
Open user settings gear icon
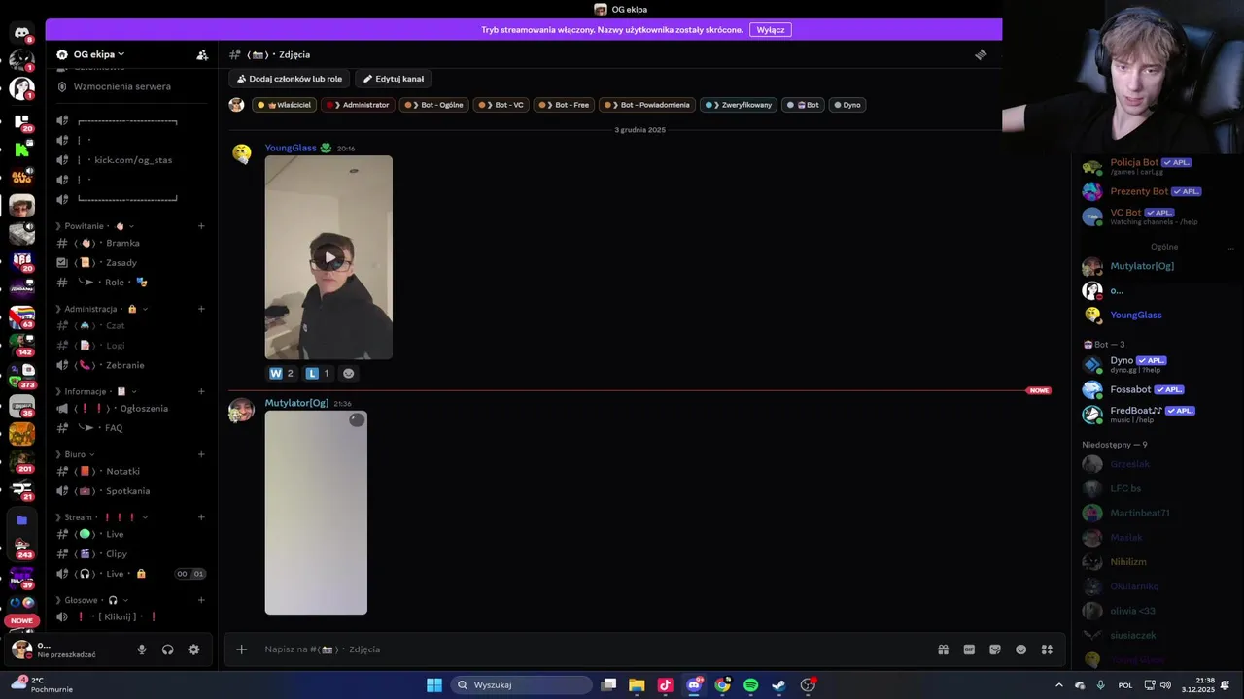(x=193, y=649)
